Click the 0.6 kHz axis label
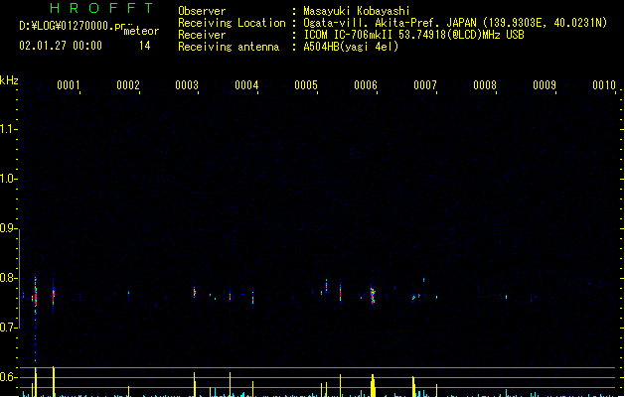This screenshot has width=625, height=397. tap(7, 377)
